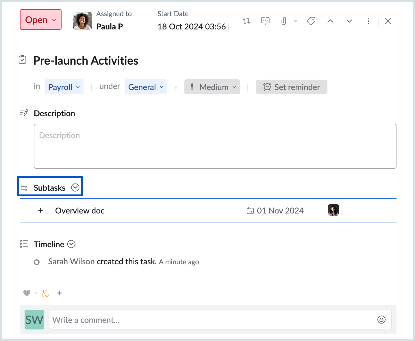Image resolution: width=415 pixels, height=341 pixels.
Task: Click the Set reminder button
Action: coord(291,87)
